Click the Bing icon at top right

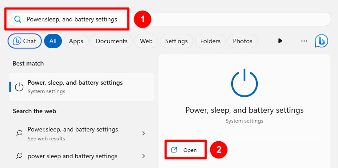pos(322,41)
